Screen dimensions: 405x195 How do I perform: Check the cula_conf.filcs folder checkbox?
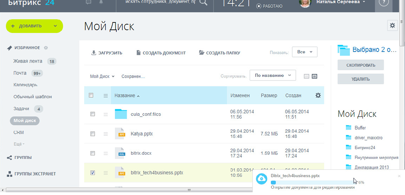pyautogui.click(x=92, y=114)
